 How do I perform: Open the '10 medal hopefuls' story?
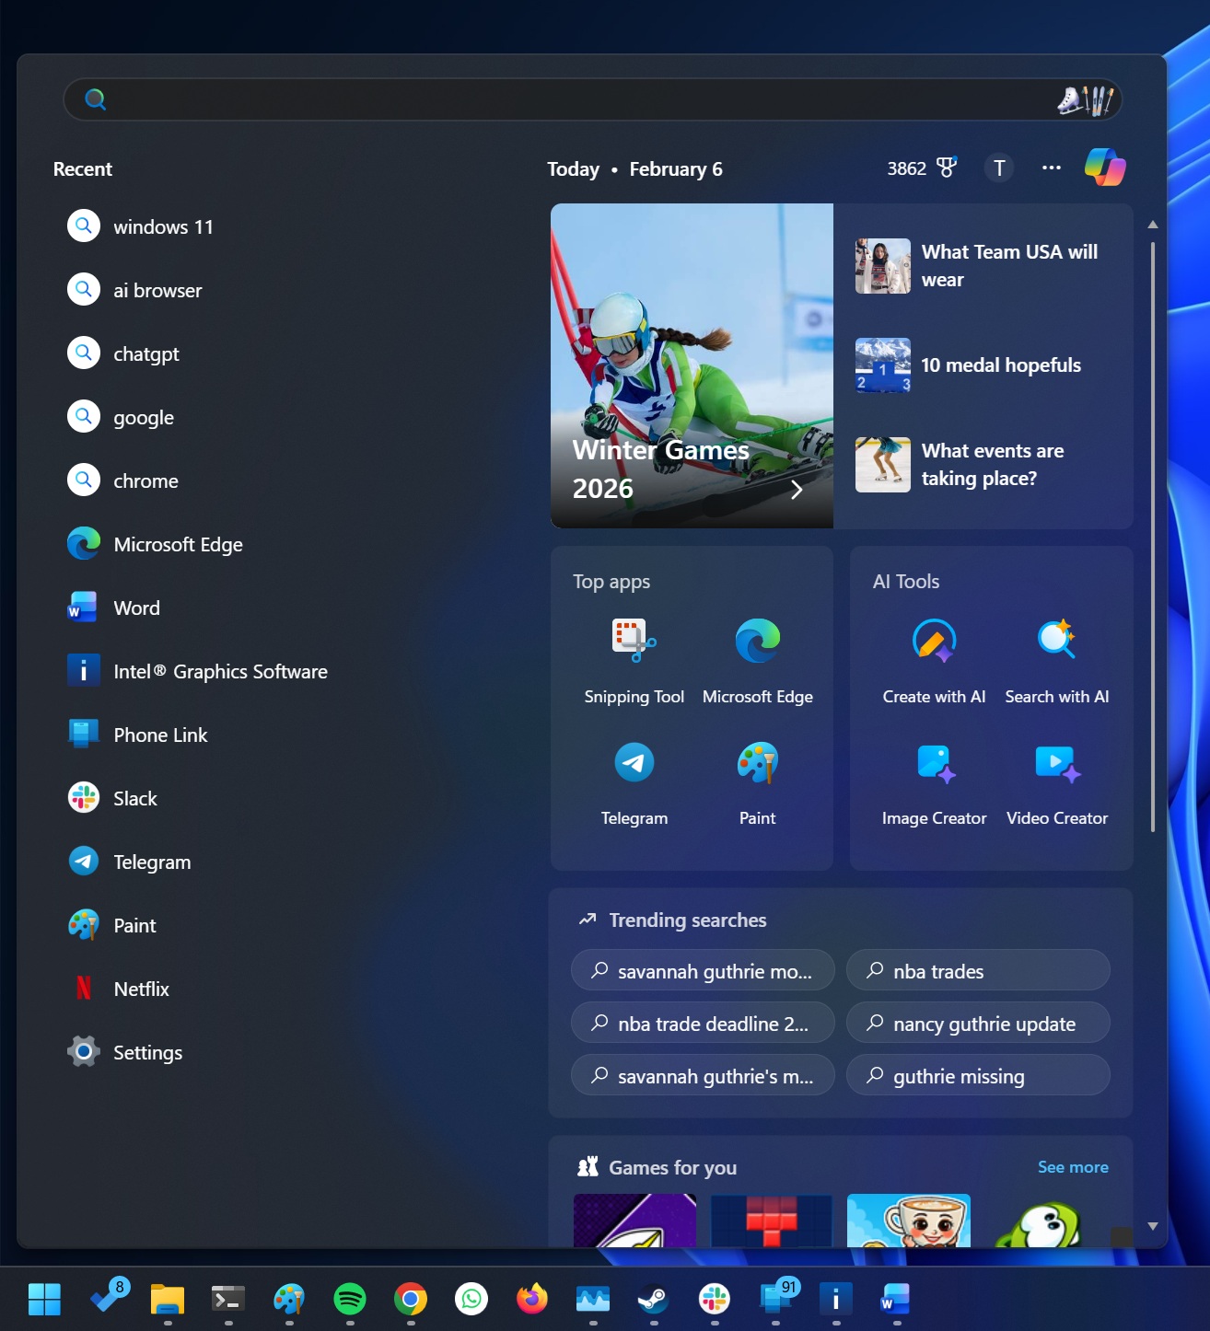[x=1001, y=365]
